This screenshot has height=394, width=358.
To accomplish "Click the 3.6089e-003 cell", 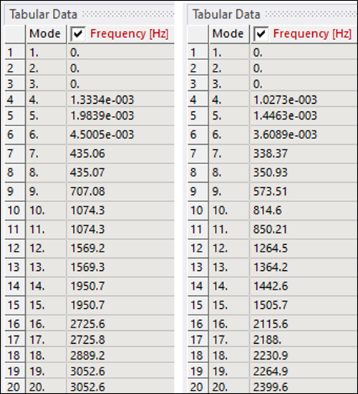I will pyautogui.click(x=304, y=135).
